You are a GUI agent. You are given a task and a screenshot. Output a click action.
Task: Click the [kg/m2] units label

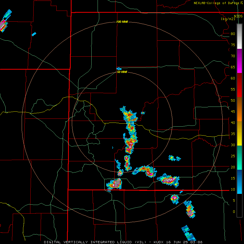pos(228,19)
